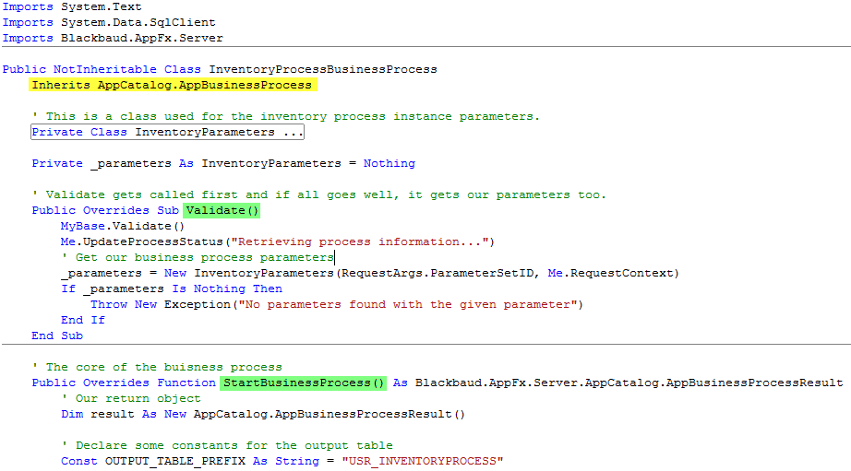This screenshot has height=471, width=851.
Task: Click the MyBase.Validate() call
Action: click(123, 226)
